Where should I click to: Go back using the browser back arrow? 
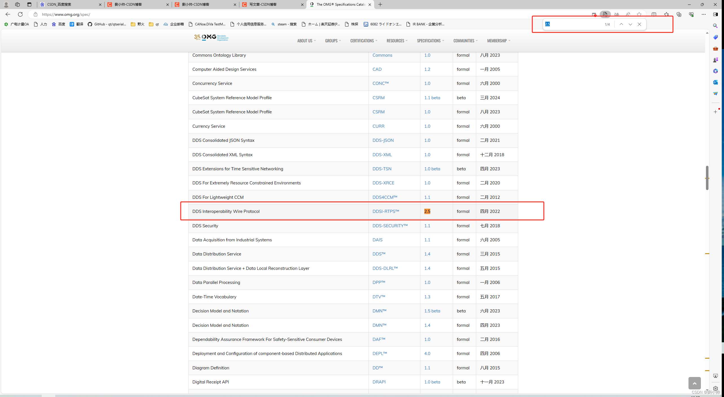click(8, 14)
